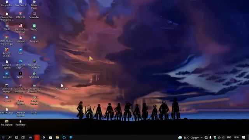This screenshot has height=140, width=249.
Task: Open the Windows Security shield tray icon
Action: point(215,137)
